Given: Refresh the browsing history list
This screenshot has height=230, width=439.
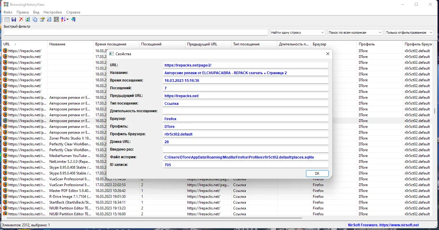Looking at the screenshot, I should coord(28,20).
